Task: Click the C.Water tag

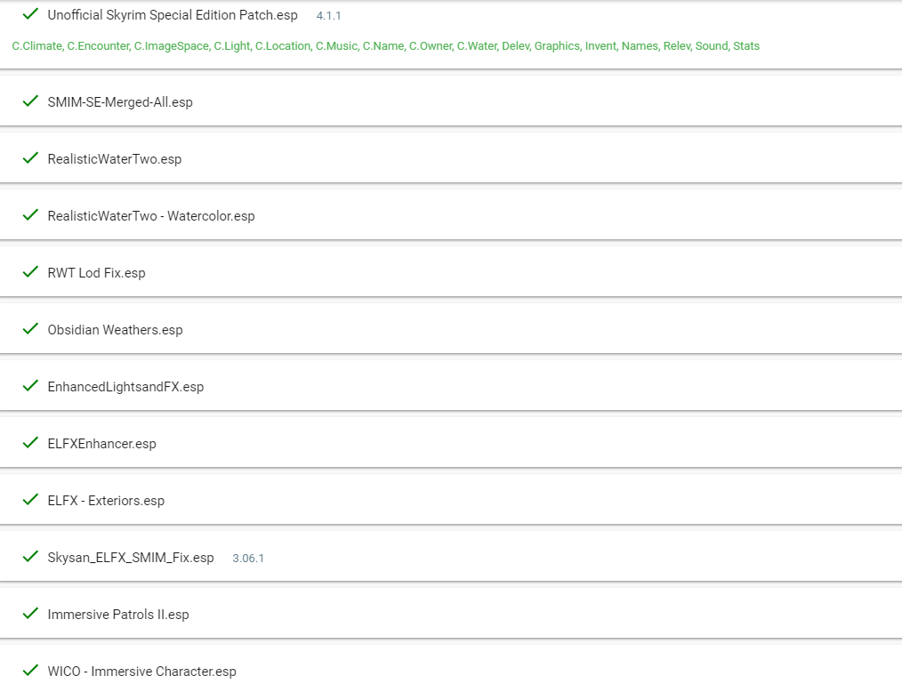Action: click(478, 46)
